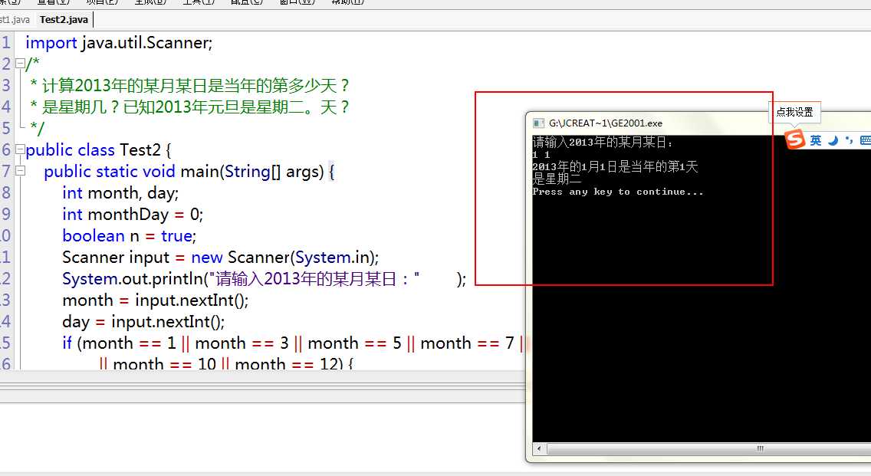Screen dimensions: 871x476
Task: Click the 'boolean n = true;' line
Action: (130, 236)
